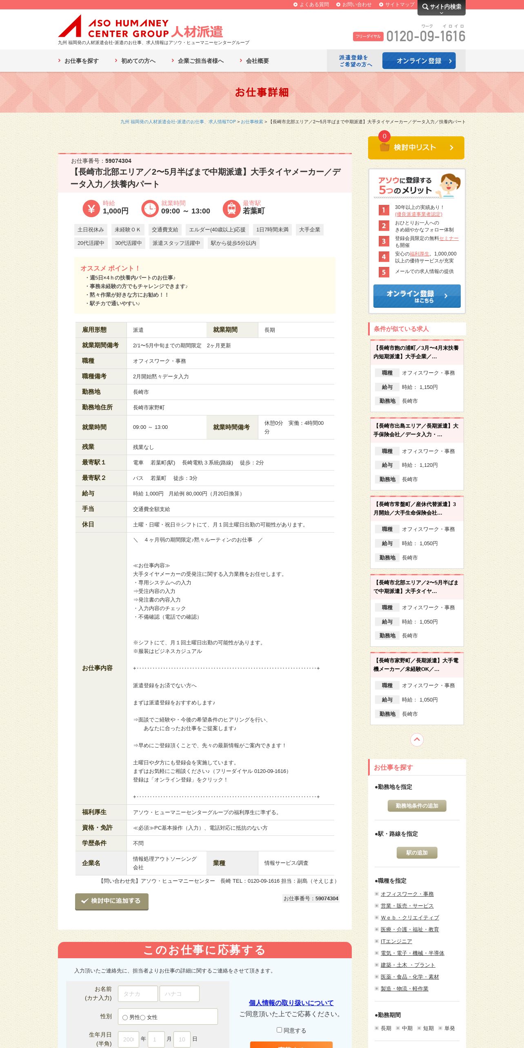Click 検討中に追加する button
Image resolution: width=524 pixels, height=1048 pixels.
(112, 901)
